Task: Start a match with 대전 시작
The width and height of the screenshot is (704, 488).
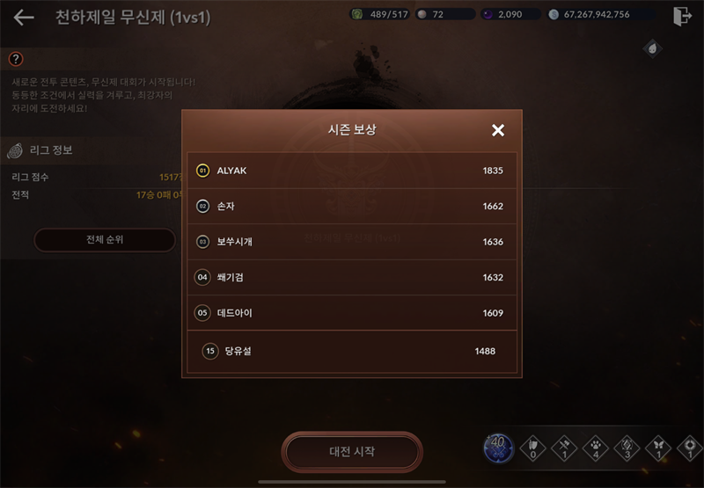Action: (352, 452)
